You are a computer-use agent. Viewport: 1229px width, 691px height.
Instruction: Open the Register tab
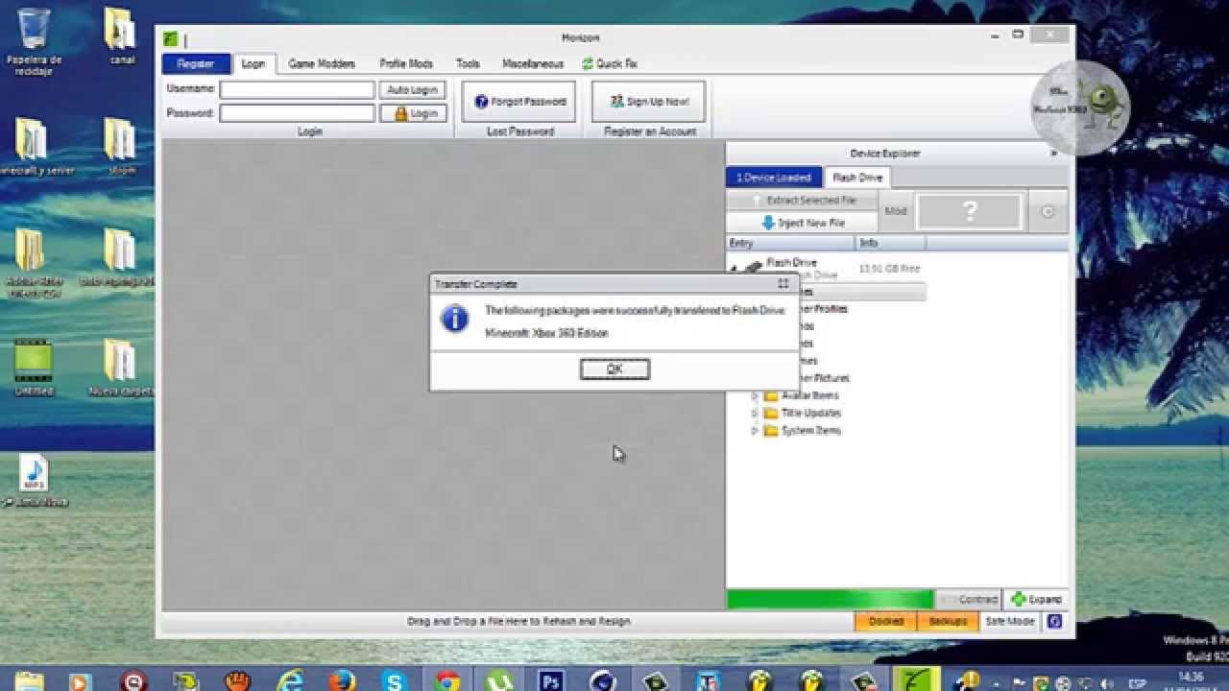(x=196, y=64)
